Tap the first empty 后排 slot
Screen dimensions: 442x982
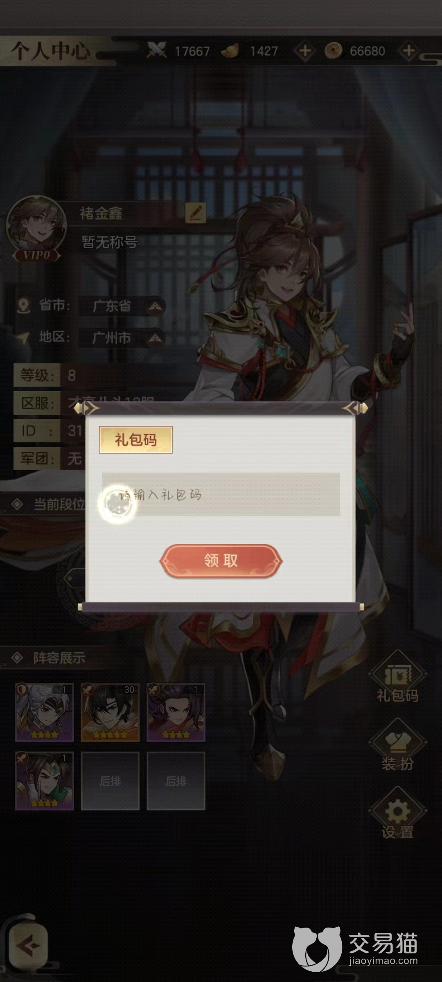[x=110, y=781]
